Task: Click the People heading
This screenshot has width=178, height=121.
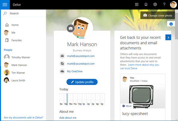Action: pyautogui.click(x=8, y=50)
